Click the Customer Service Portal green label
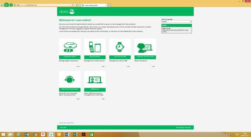 point(145,57)
